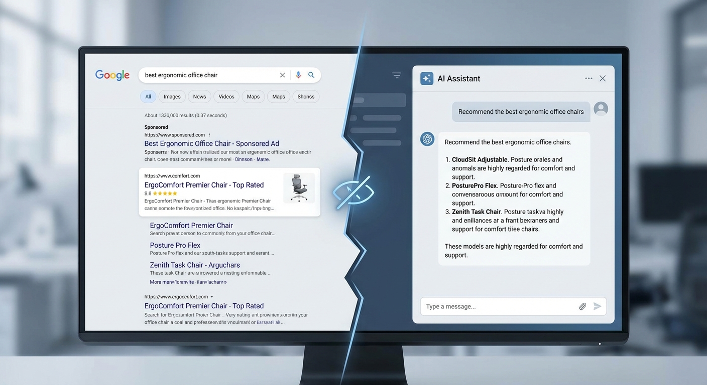Viewport: 707px width, 385px height.
Task: Clear the search query with the X icon
Action: [282, 75]
